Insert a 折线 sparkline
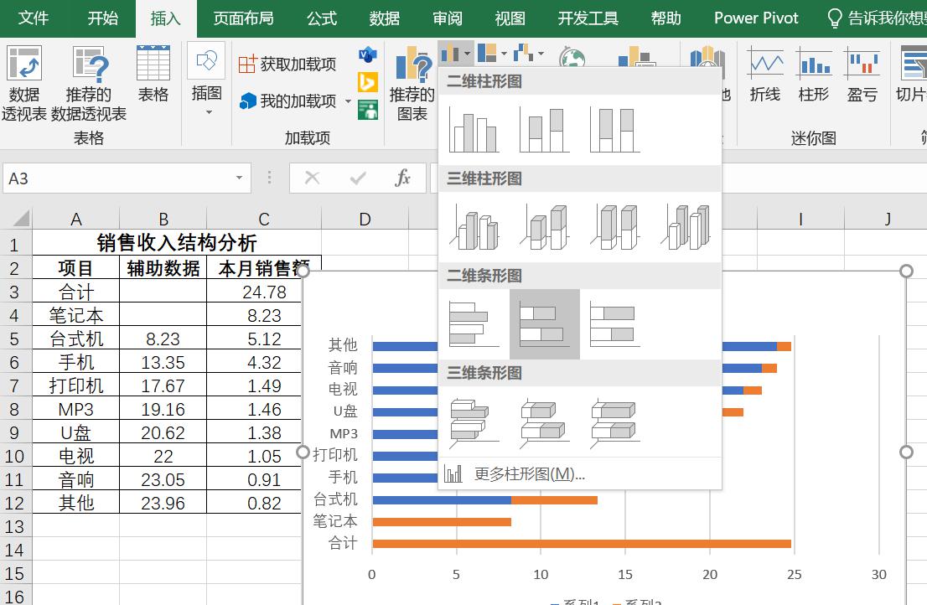Screen dimensions: 927x605 [x=765, y=74]
